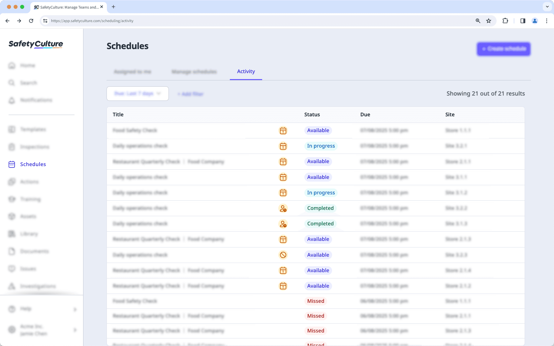Click the Available status pill on Food Safety Check
This screenshot has width=554, height=346.
click(x=318, y=130)
